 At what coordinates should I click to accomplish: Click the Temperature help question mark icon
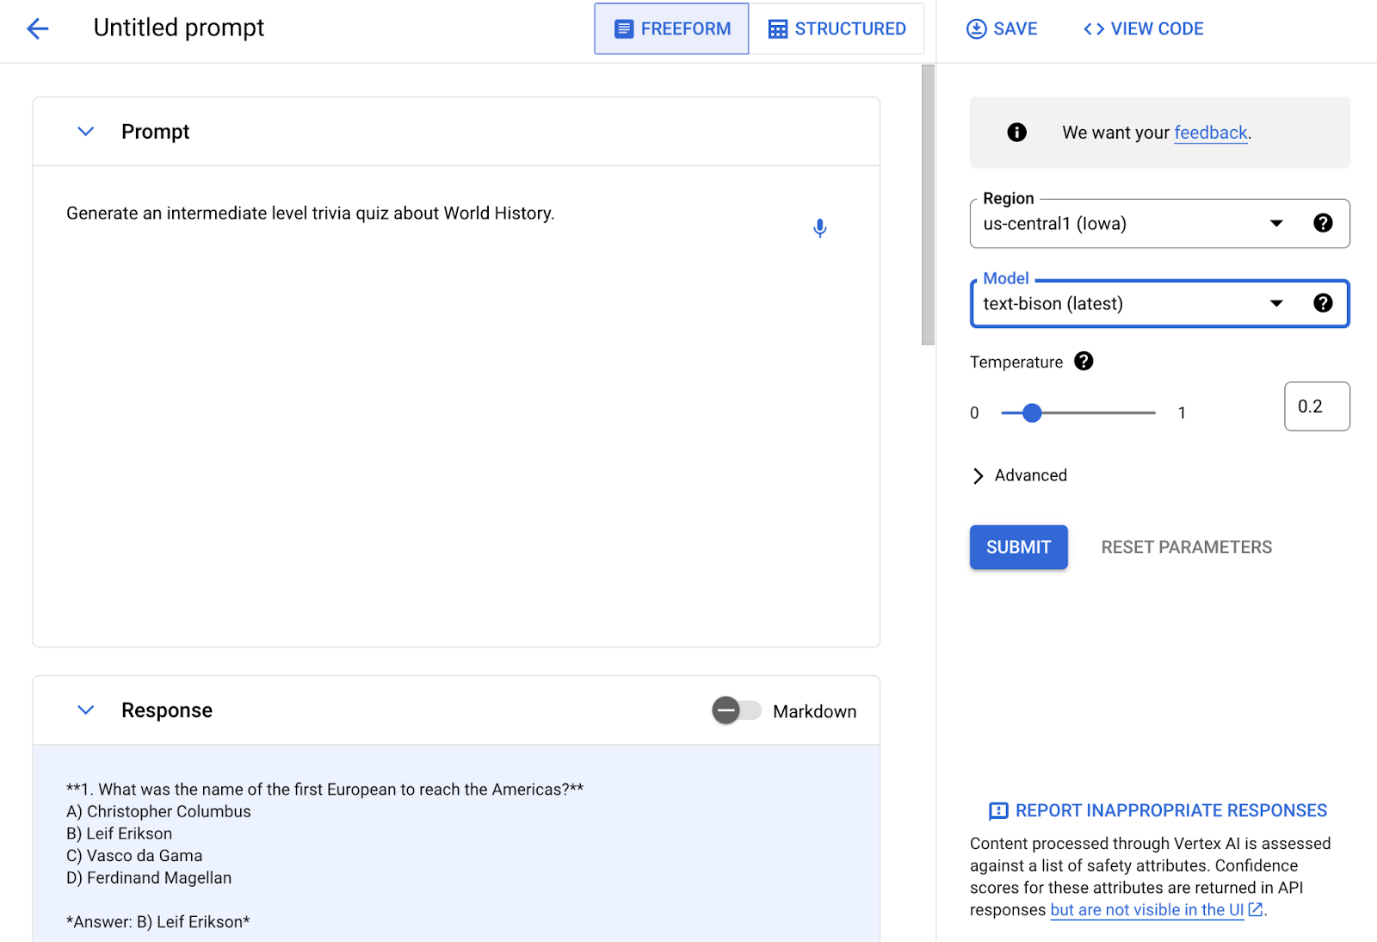(x=1084, y=362)
